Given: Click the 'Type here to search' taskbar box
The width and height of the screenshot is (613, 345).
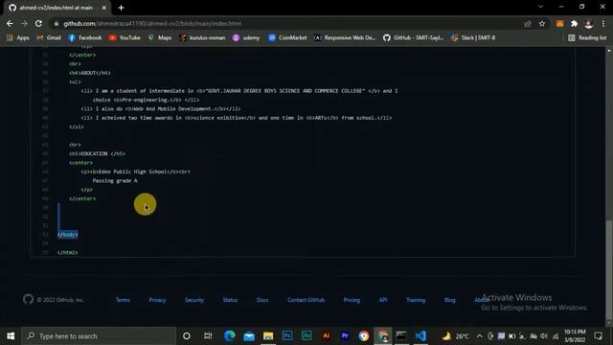Looking at the screenshot, I should point(99,336).
